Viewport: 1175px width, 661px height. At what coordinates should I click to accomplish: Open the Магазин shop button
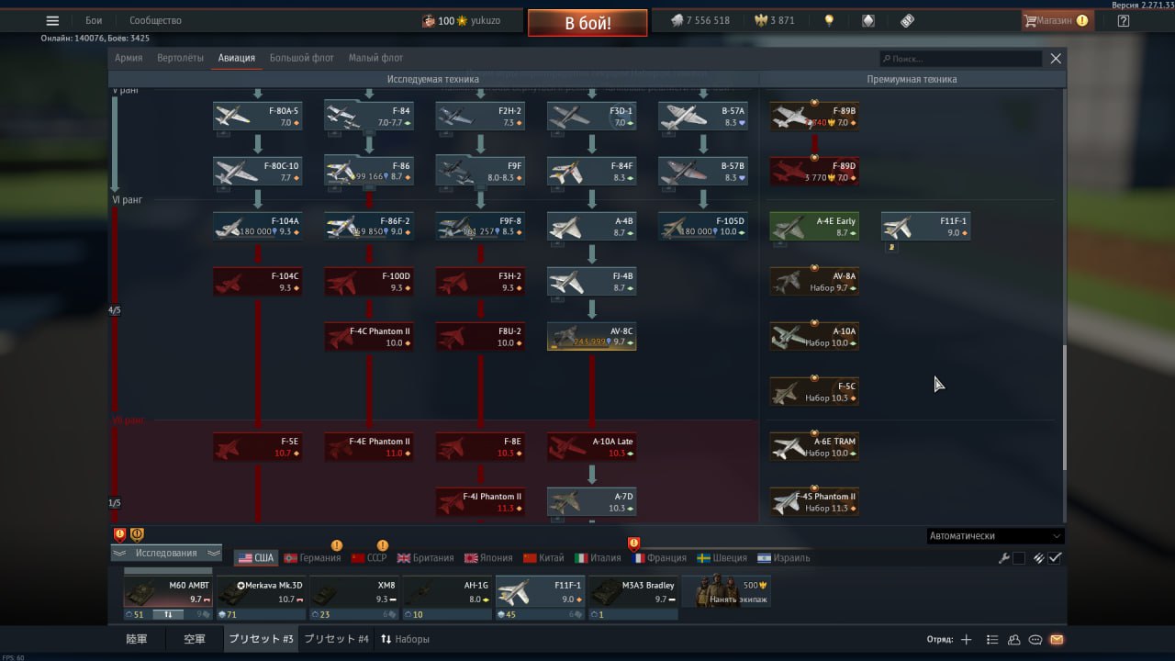[x=1057, y=20]
